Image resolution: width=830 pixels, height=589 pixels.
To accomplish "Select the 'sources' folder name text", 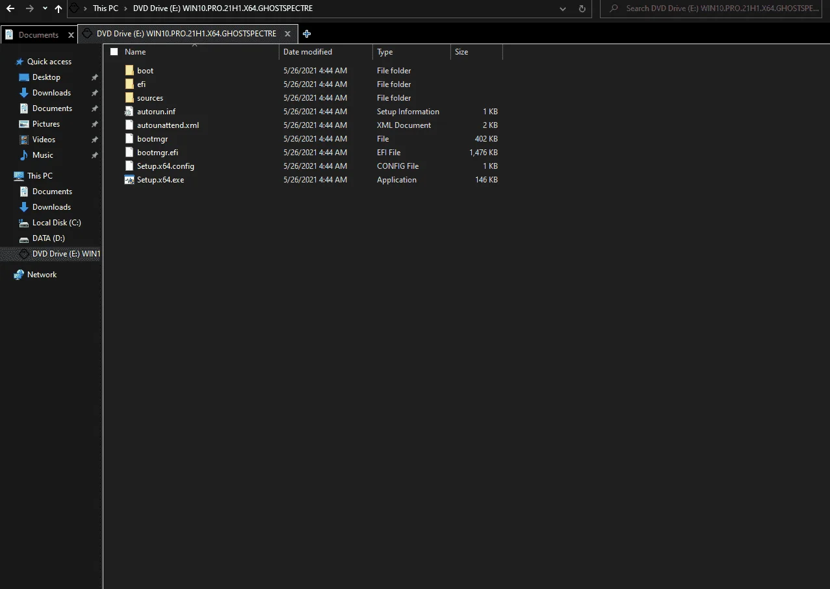I will 150,97.
